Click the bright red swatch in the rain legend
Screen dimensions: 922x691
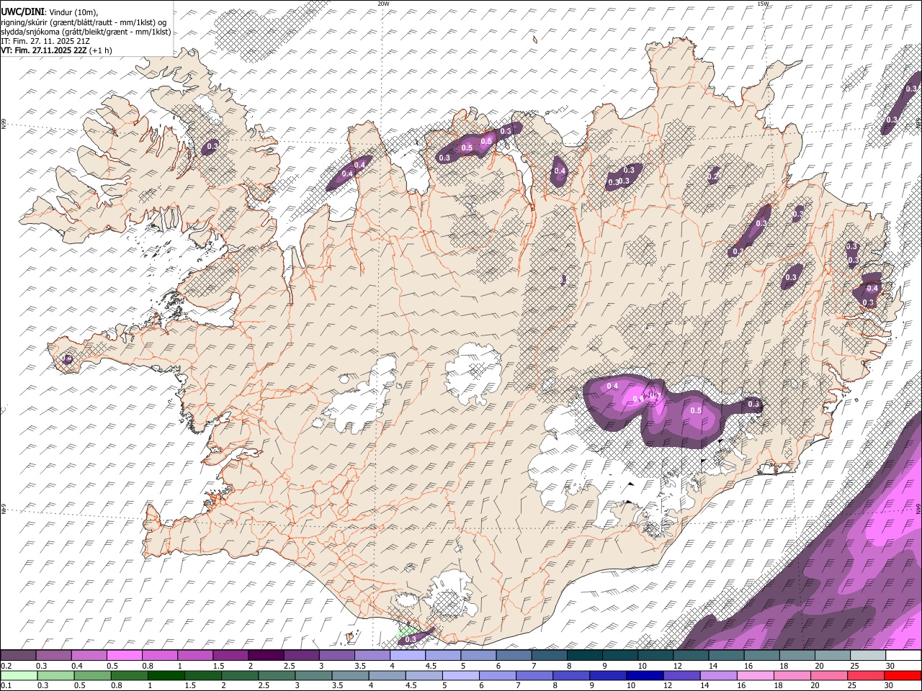(903, 675)
